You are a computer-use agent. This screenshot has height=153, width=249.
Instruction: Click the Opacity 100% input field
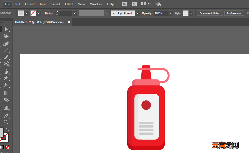(161, 13)
